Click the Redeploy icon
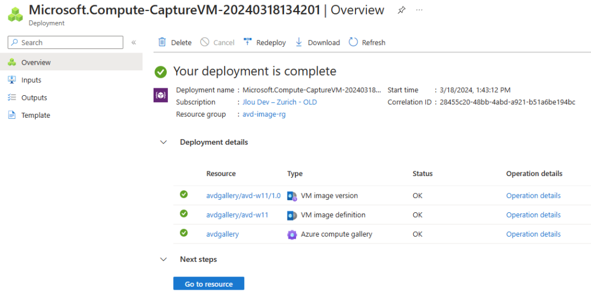 tap(248, 42)
